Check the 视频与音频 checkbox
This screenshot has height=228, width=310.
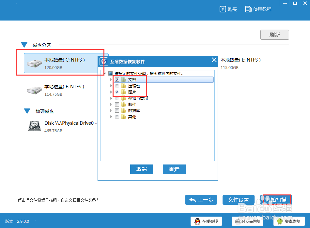click(117, 98)
